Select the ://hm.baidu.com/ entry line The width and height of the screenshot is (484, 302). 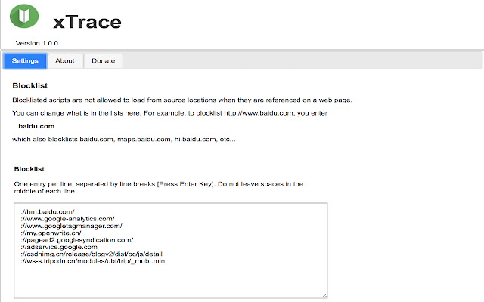click(48, 211)
